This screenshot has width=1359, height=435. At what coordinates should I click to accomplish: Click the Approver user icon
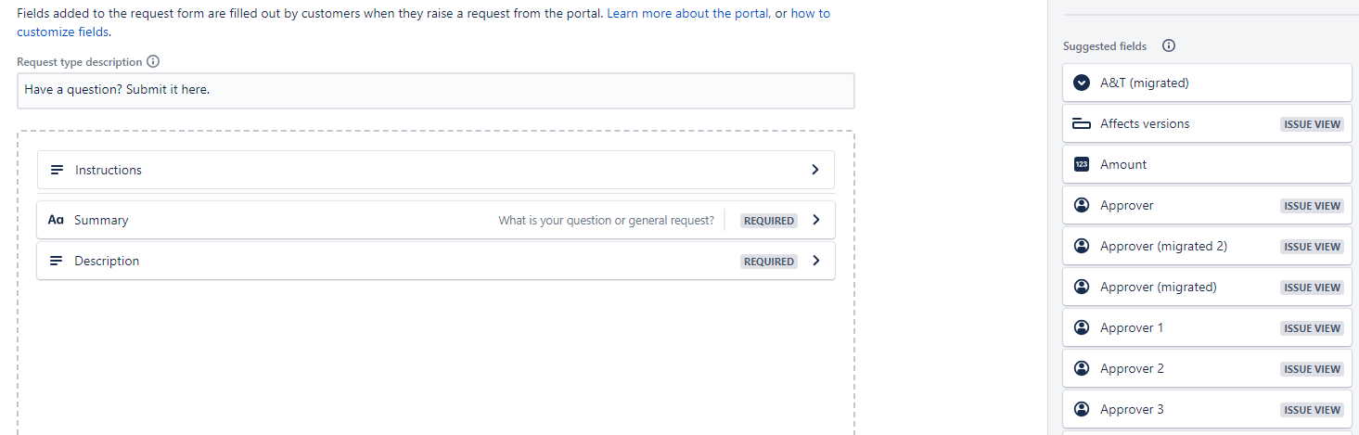1081,205
